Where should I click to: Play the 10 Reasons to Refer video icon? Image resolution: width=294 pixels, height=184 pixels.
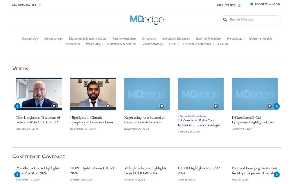pyautogui.click(x=216, y=106)
